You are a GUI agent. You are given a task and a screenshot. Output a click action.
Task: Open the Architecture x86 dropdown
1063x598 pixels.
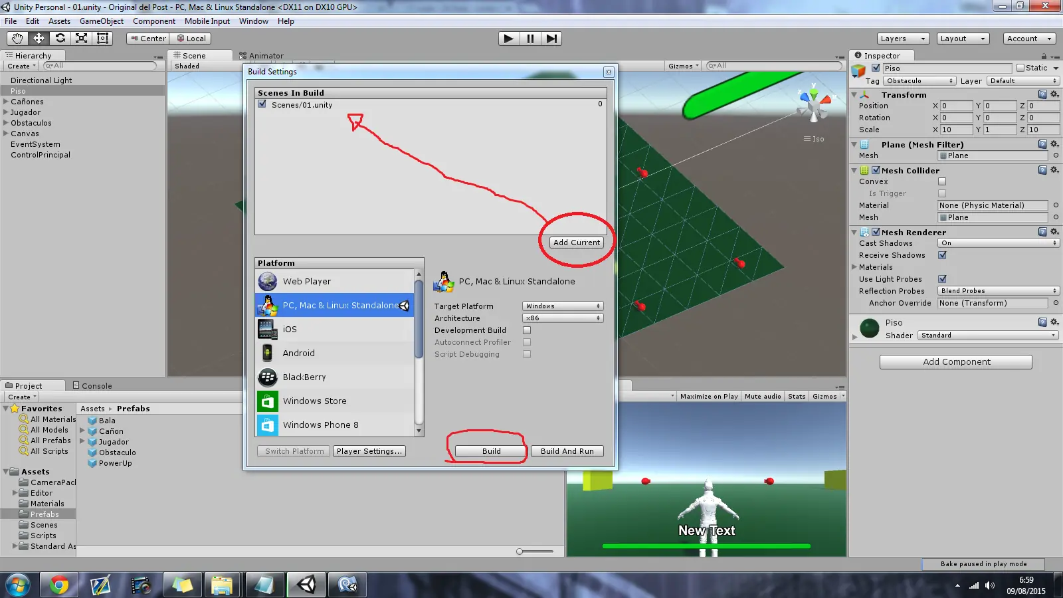563,318
